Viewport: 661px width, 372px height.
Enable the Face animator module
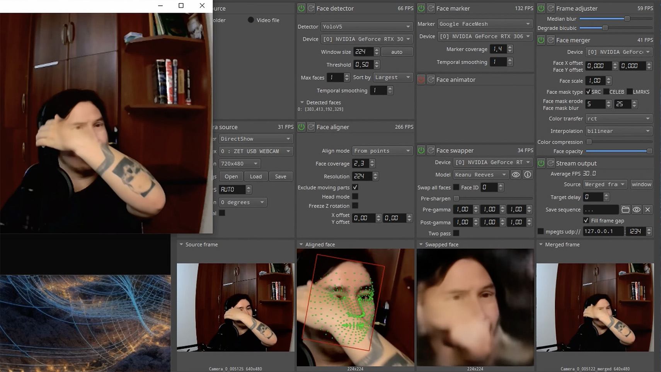coord(421,79)
